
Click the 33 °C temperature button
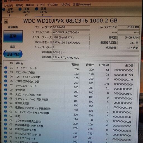tap(13, 54)
